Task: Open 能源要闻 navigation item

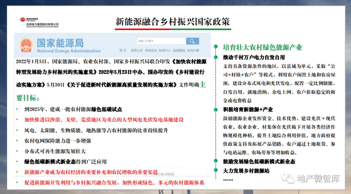Action: coord(179,50)
